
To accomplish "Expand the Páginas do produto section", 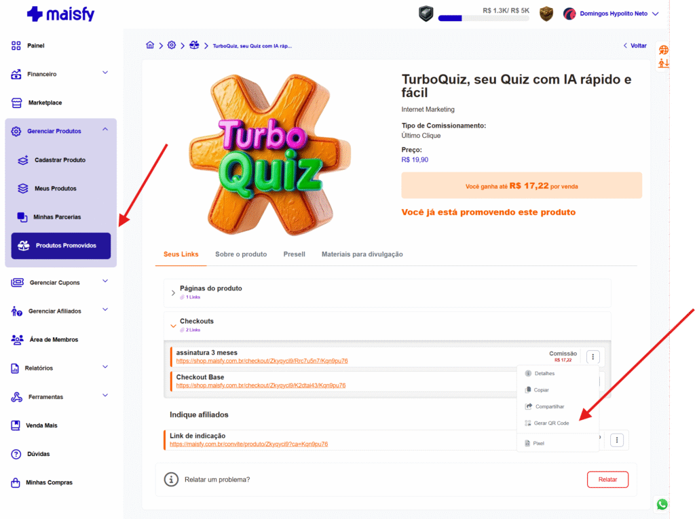I will 173,293.
